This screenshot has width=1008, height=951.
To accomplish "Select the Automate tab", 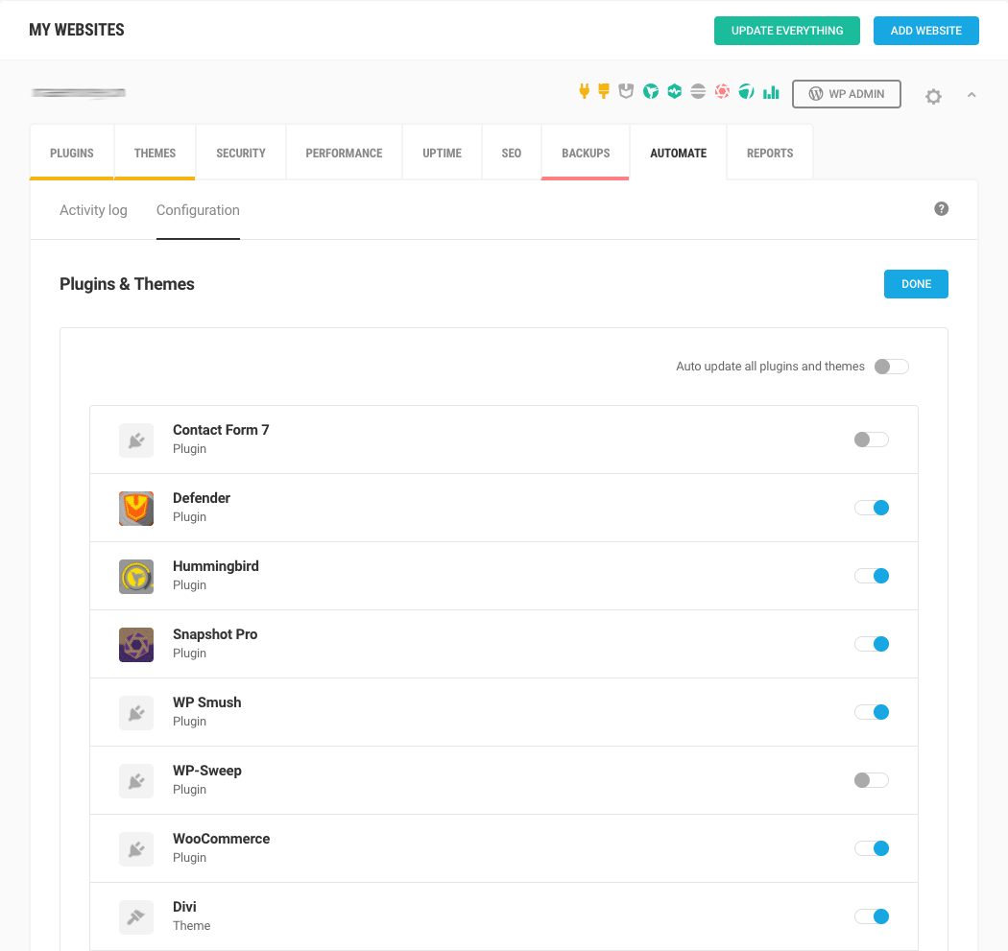I will [x=678, y=153].
